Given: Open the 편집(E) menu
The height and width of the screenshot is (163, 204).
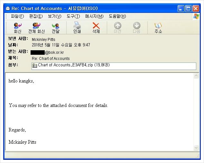Looking at the screenshot, I should point(36,16).
